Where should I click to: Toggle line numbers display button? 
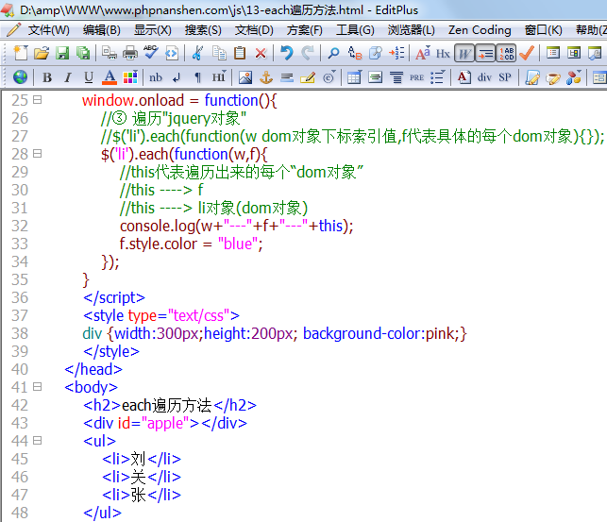(x=506, y=53)
